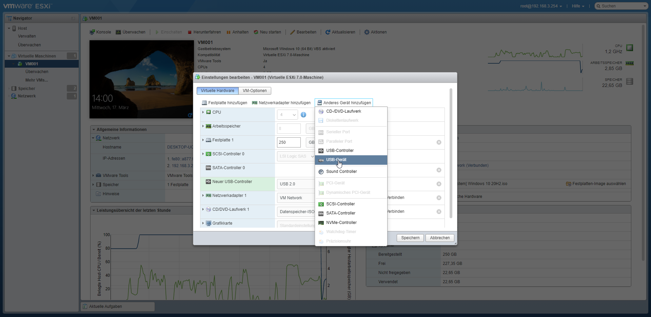Click the Herunterfahren toolbar button
Screen dimensions: 651x317
click(204, 32)
